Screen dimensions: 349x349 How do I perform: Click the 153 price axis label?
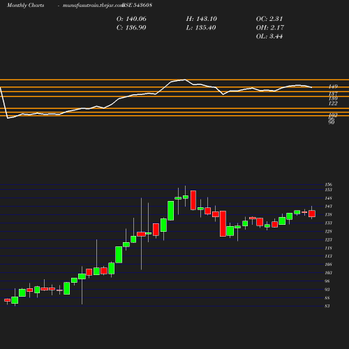pyautogui.click(x=328, y=190)
